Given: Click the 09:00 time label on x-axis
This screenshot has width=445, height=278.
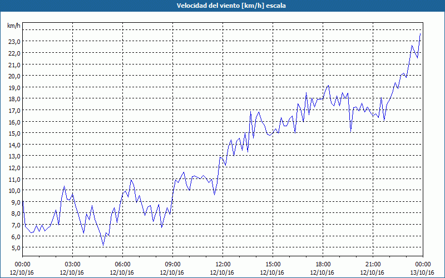Looking at the screenshot, I should 172,265.
